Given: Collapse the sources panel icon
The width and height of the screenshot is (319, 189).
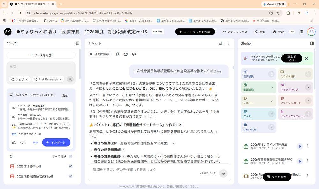Looking at the screenshot, I should [x=78, y=43].
